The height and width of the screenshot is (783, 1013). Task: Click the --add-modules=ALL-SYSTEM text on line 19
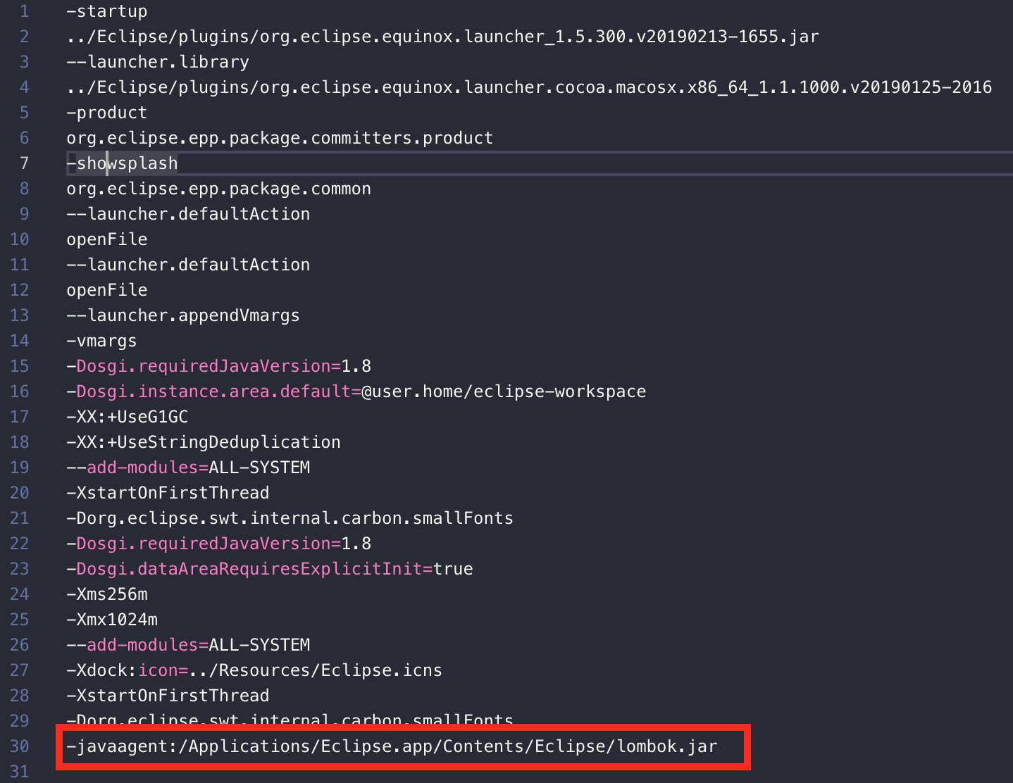pos(188,467)
